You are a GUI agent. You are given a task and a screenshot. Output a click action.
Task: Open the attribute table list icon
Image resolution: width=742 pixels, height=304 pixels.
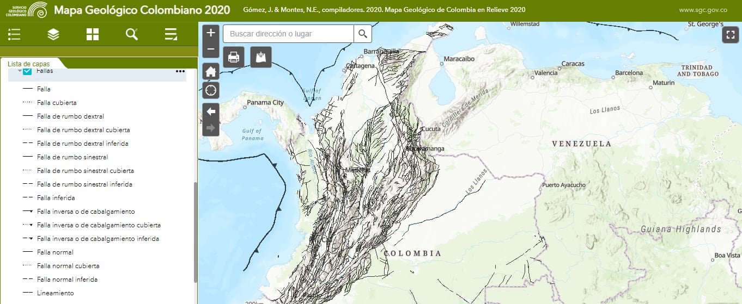171,34
